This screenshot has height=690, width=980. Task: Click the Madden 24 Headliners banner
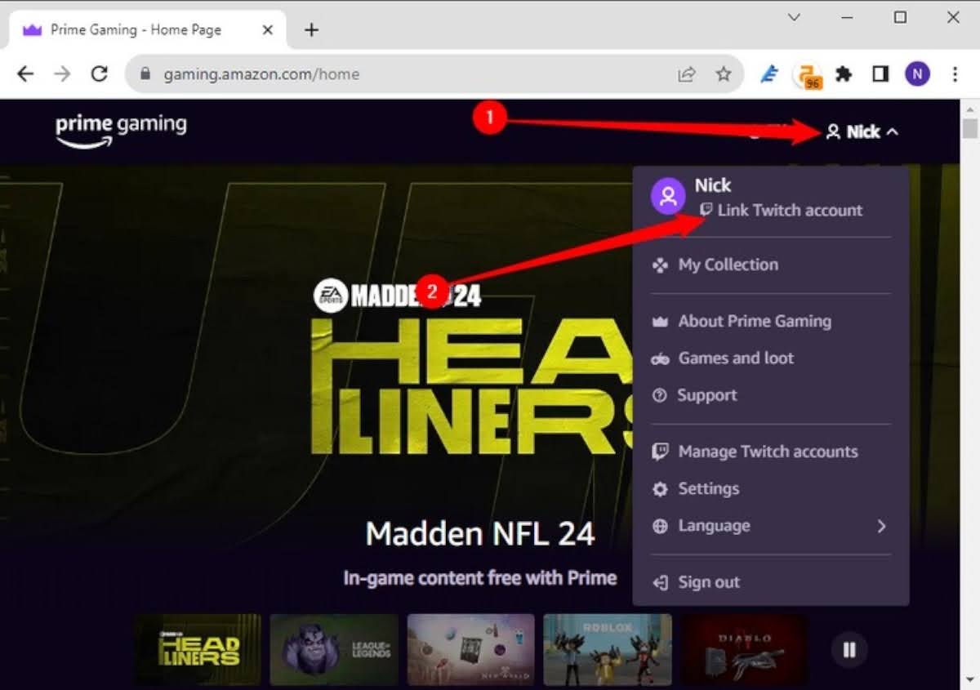coord(474,367)
